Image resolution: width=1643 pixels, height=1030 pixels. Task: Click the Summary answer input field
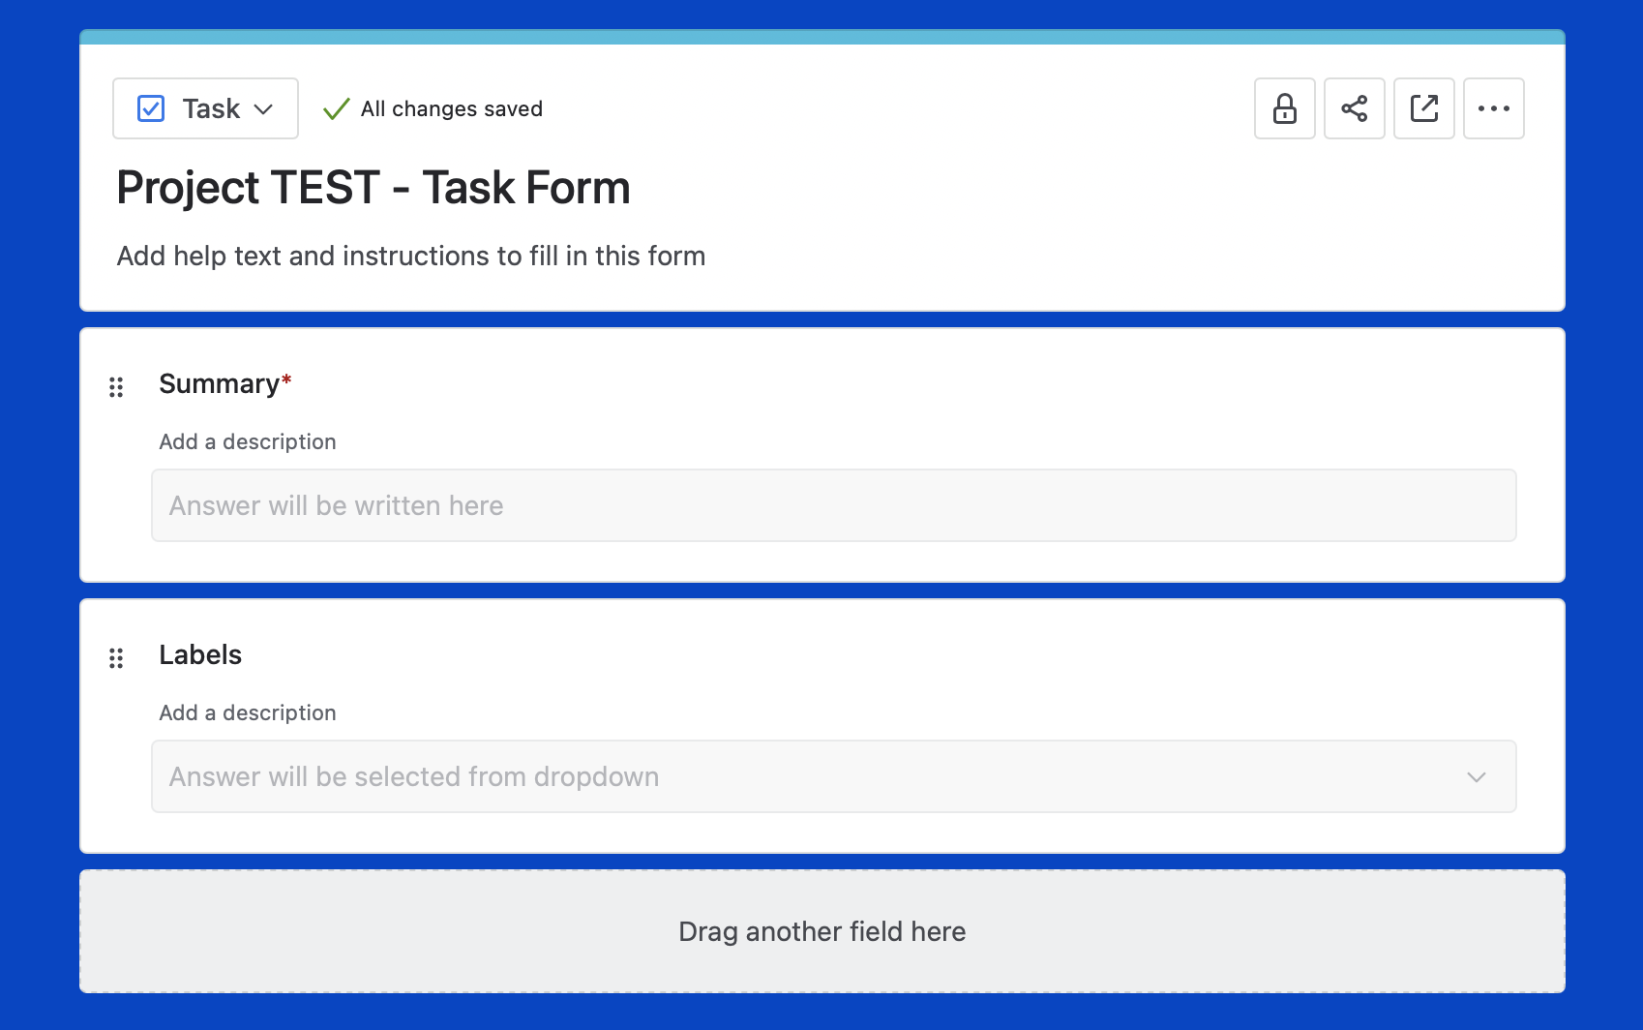coord(833,505)
